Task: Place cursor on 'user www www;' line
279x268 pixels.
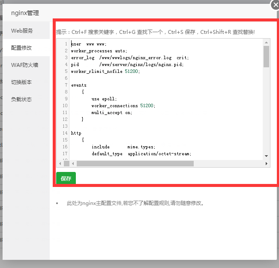Action: point(89,44)
